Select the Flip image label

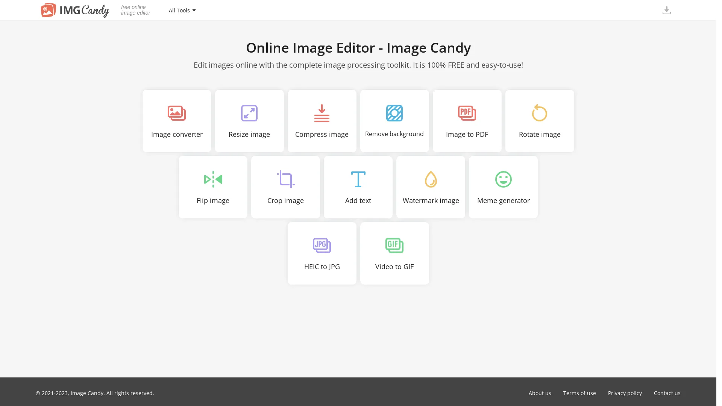point(213,201)
